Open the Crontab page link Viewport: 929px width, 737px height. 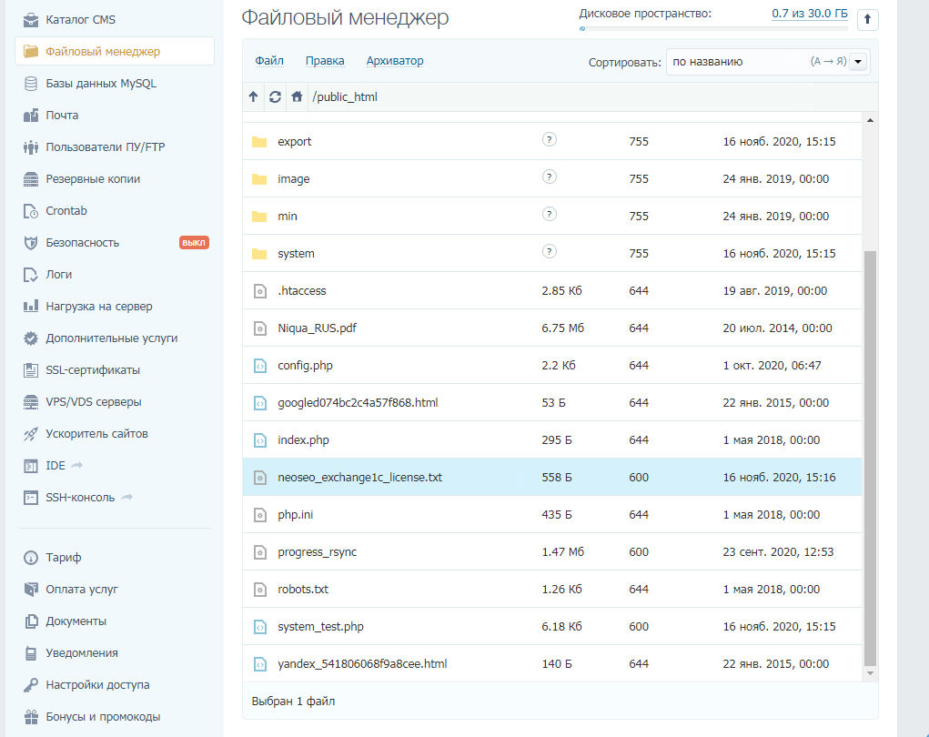(x=66, y=211)
